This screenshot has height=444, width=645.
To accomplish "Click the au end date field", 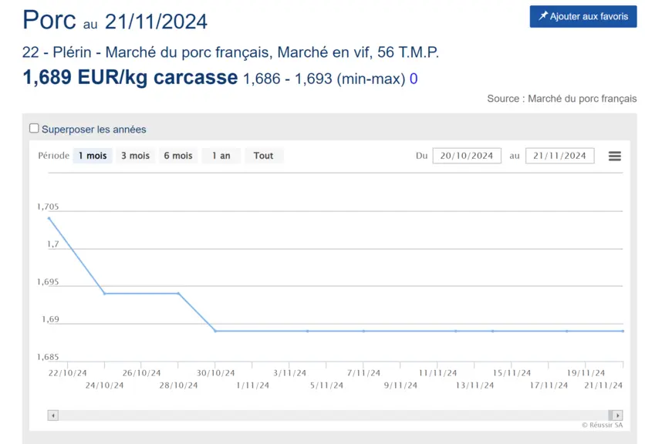I will [x=560, y=156].
